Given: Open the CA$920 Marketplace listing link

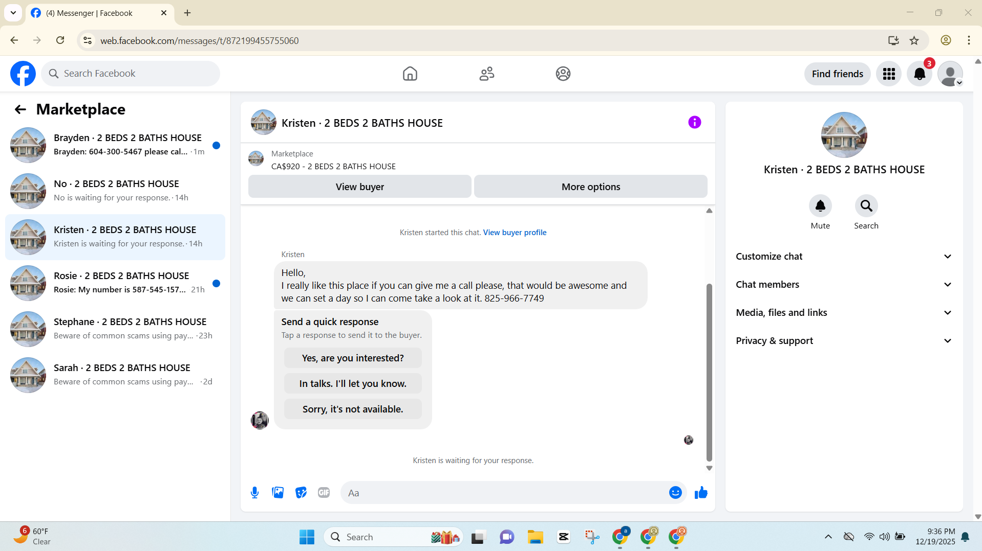Looking at the screenshot, I should pyautogui.click(x=333, y=167).
